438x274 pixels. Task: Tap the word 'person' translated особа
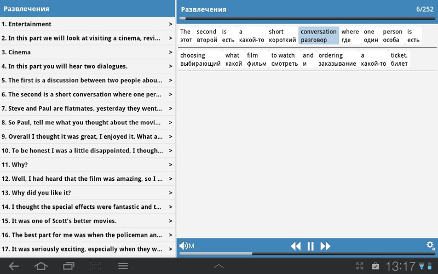(x=393, y=36)
